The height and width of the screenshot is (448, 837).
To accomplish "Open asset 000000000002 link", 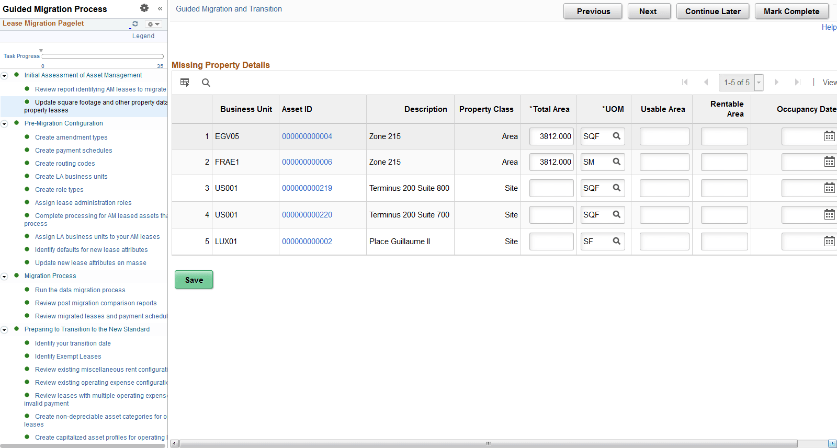I will [x=307, y=242].
